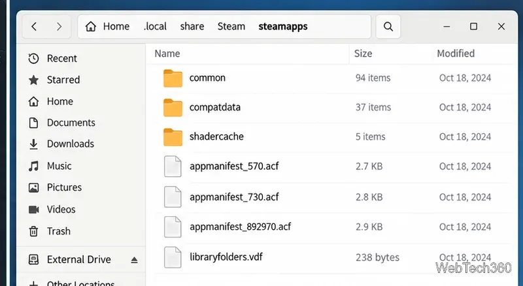Click the 238 bytes size cell
This screenshot has height=286, width=523.
coord(377,257)
